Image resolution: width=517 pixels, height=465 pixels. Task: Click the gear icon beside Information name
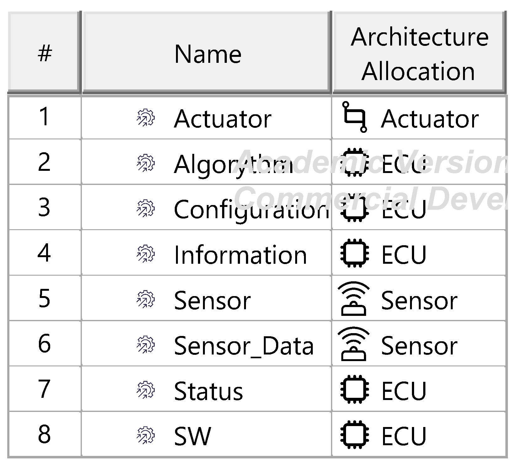coord(146,254)
